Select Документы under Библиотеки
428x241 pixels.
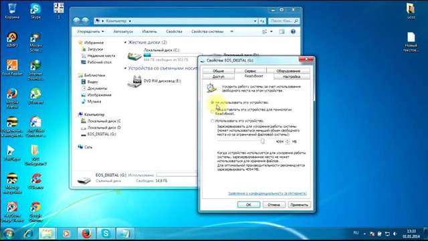tap(94, 88)
